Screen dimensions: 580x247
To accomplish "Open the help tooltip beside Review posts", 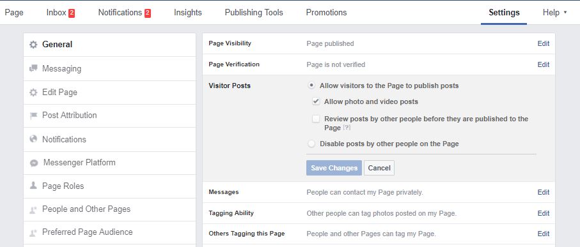I will click(347, 128).
